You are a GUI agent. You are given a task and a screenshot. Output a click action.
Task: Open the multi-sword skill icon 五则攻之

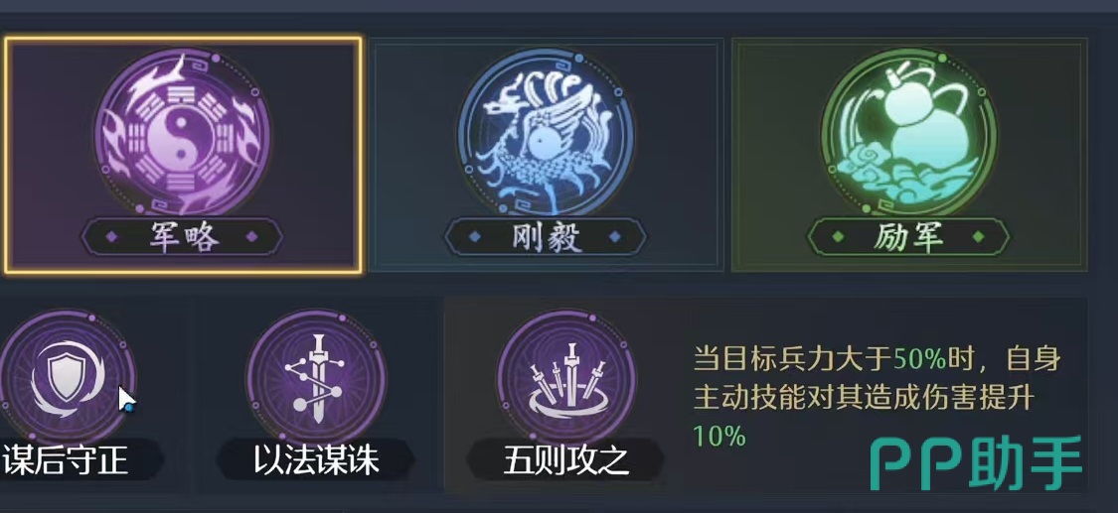coord(566,376)
